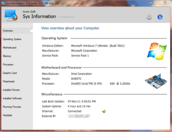
Task: Click the 'Processor:' label
Action: click(x=48, y=84)
